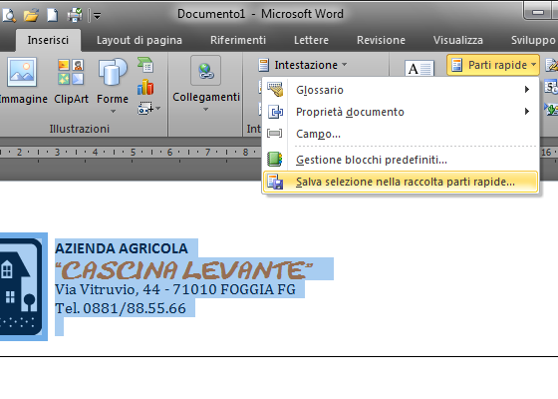
Task: Click the Campo field icon
Action: tap(275, 134)
